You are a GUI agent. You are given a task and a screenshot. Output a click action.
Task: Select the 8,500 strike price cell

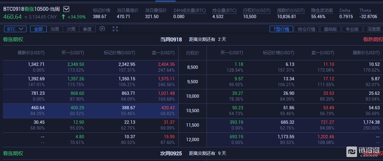point(192,67)
